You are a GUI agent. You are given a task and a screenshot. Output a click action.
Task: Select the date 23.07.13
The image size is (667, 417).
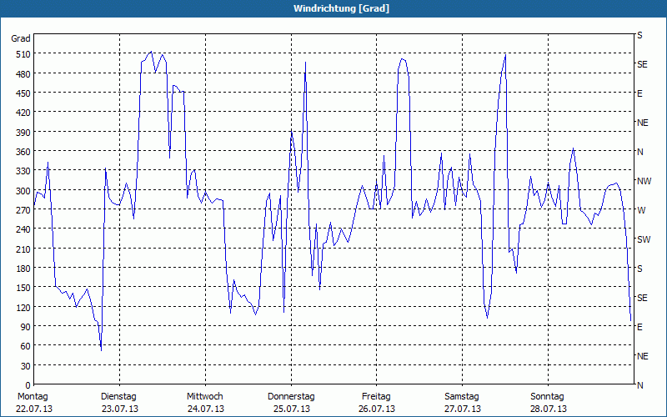pos(120,409)
